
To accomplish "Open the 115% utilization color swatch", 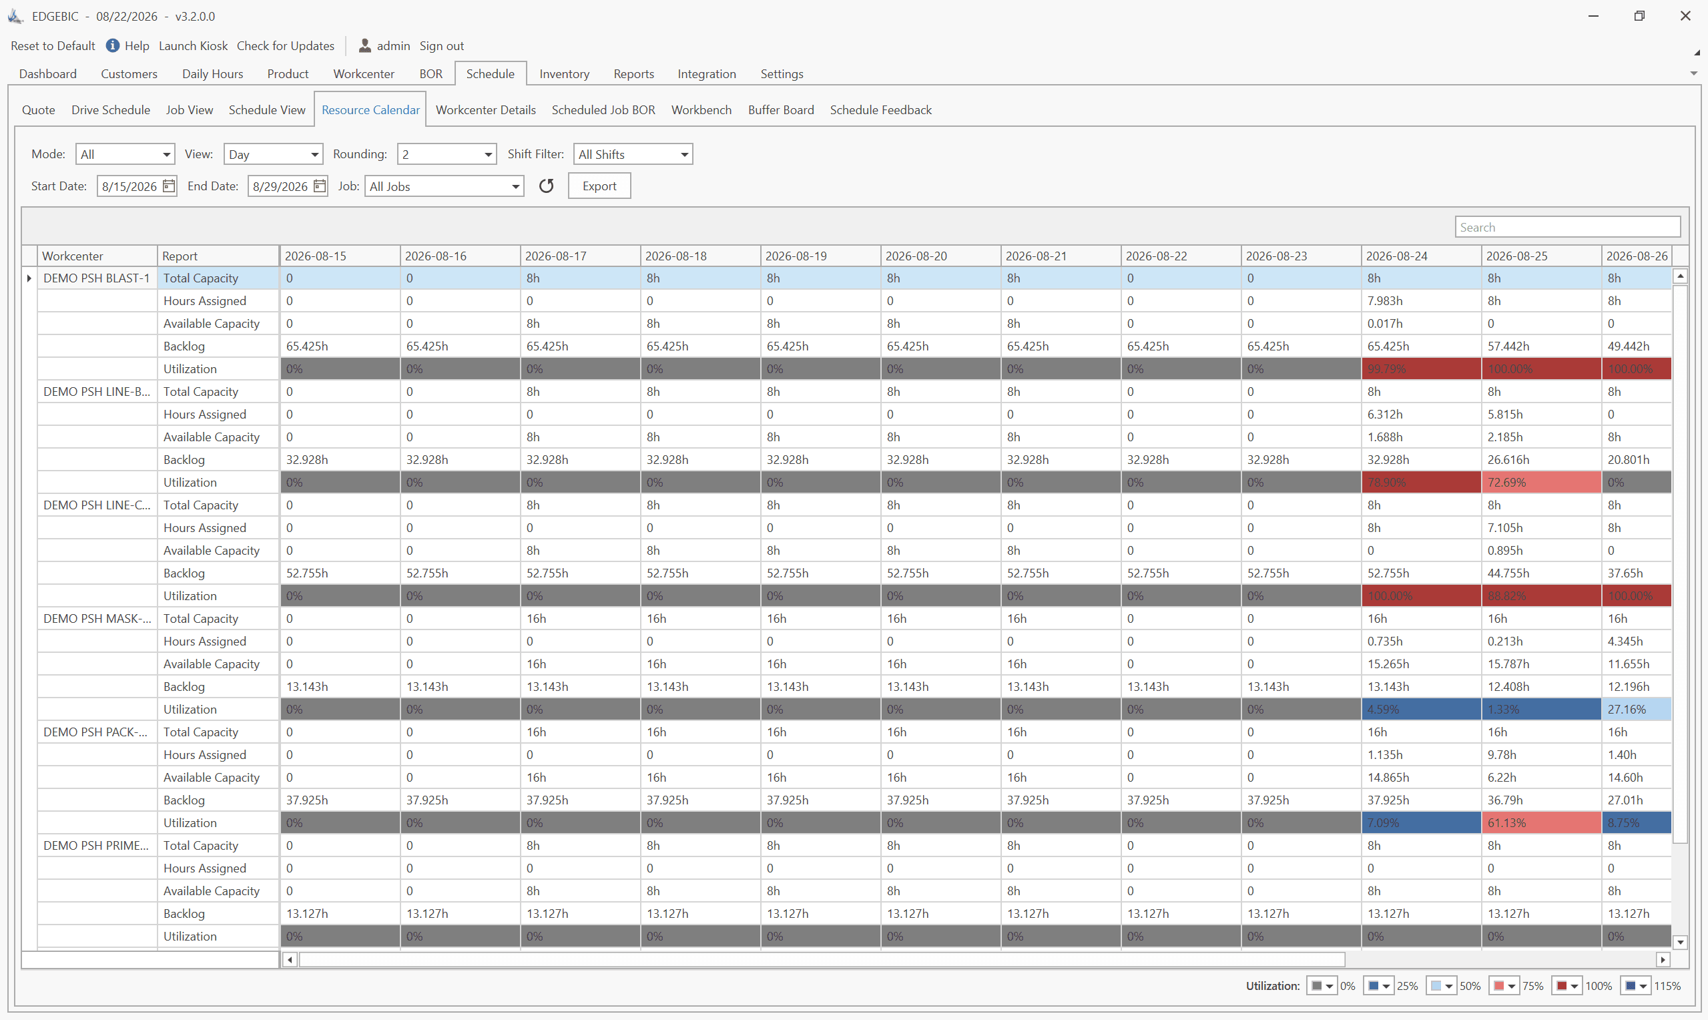I will pos(1635,986).
